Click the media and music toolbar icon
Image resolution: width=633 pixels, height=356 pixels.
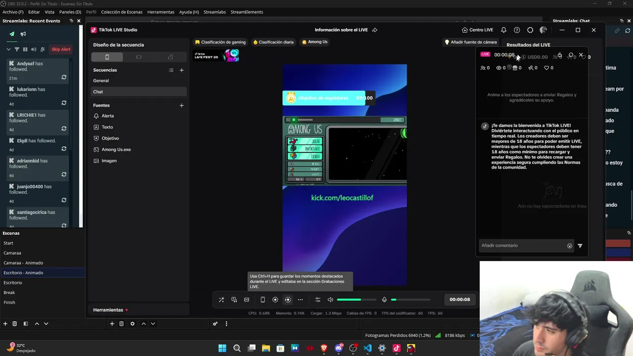[234, 300]
